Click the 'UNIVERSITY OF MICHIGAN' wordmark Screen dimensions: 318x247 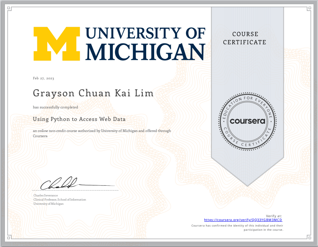pyautogui.click(x=146, y=44)
